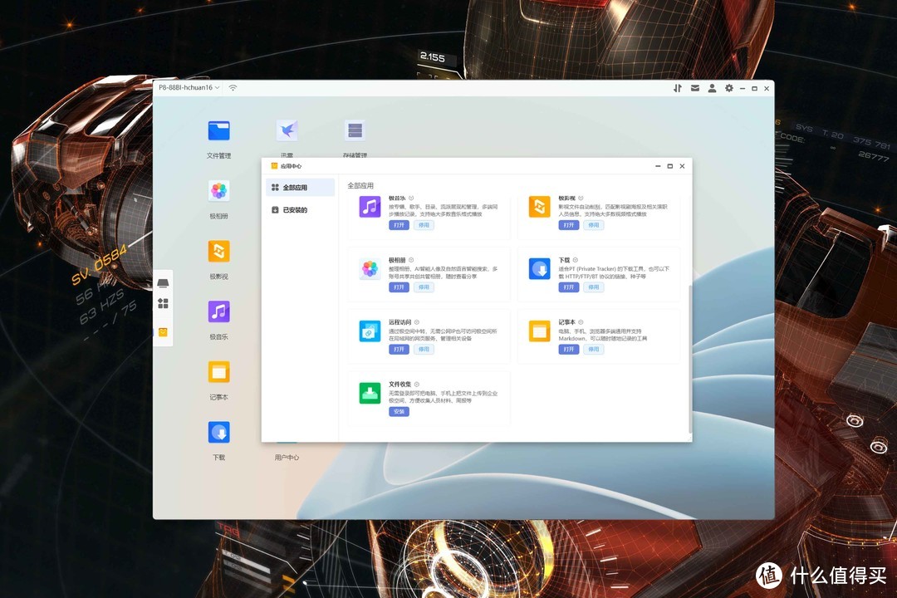Disable 远程访问 using its 停用 button
Image resolution: width=897 pixels, height=598 pixels.
(x=424, y=350)
